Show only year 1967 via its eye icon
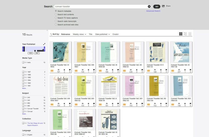Image resolution: width=209 pixels, height=137 pixels. pos(26,72)
